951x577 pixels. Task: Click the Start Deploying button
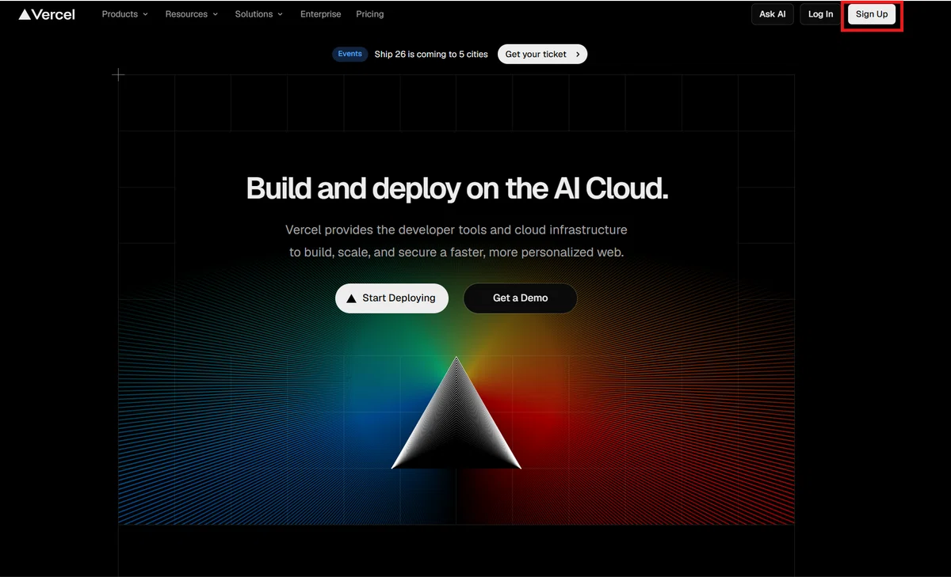click(x=391, y=298)
